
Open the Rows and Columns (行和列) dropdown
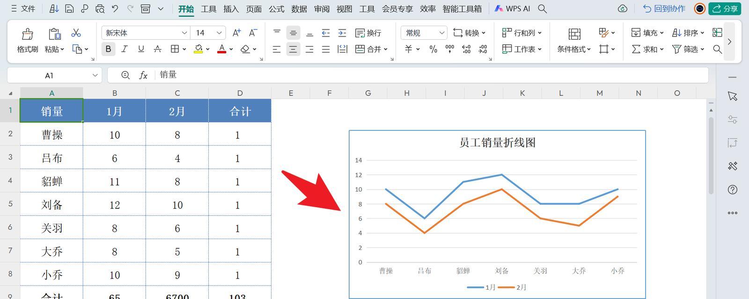[522, 33]
